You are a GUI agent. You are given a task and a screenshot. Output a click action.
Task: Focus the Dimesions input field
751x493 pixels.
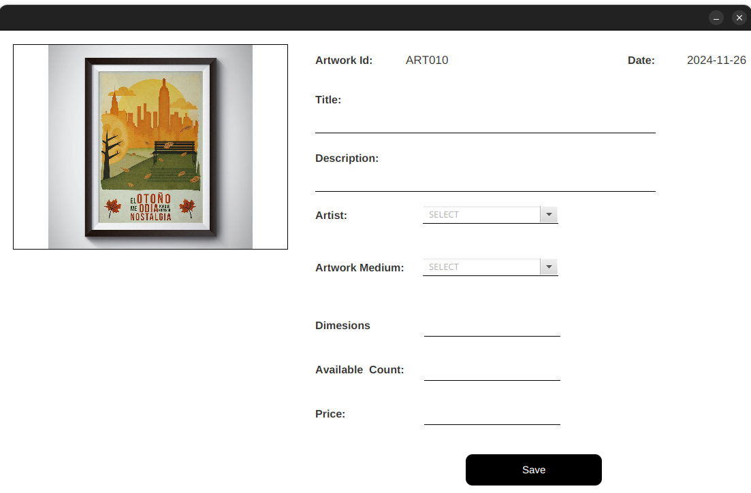point(492,326)
